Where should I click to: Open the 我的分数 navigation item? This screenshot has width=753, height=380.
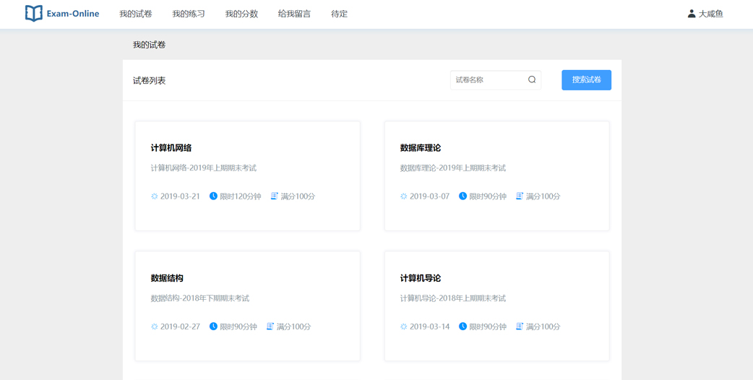pyautogui.click(x=241, y=14)
